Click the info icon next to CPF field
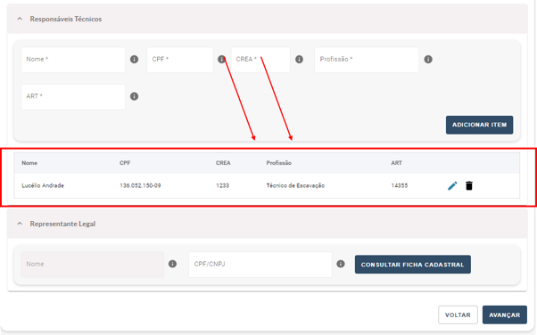This screenshot has width=537, height=335. click(x=221, y=59)
